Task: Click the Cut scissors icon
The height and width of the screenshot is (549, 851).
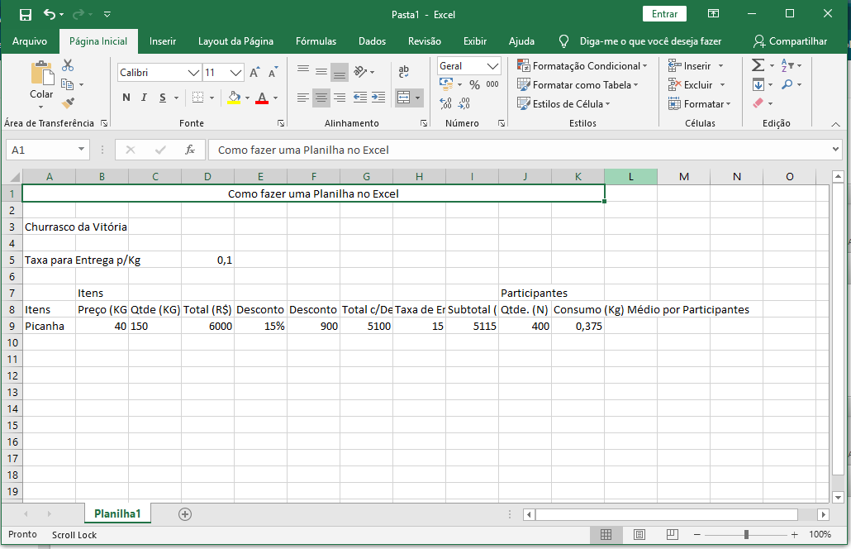Action: (x=68, y=65)
